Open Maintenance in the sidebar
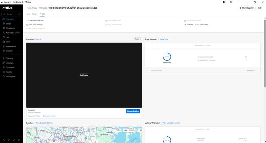The width and height of the screenshot is (266, 143). pyautogui.click(x=11, y=46)
